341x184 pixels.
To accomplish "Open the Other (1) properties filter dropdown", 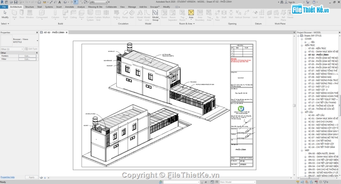I will pyautogui.click(x=12, y=49).
